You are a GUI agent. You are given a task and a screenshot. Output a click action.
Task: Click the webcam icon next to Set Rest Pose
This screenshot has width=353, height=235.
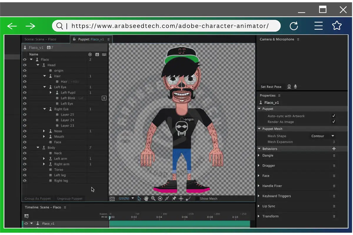coord(289,86)
